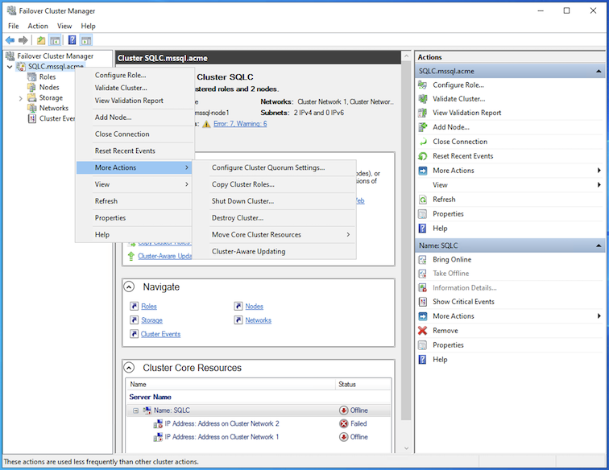Viewport: 609px width, 470px height.
Task: Open the File menu
Action: (x=13, y=26)
